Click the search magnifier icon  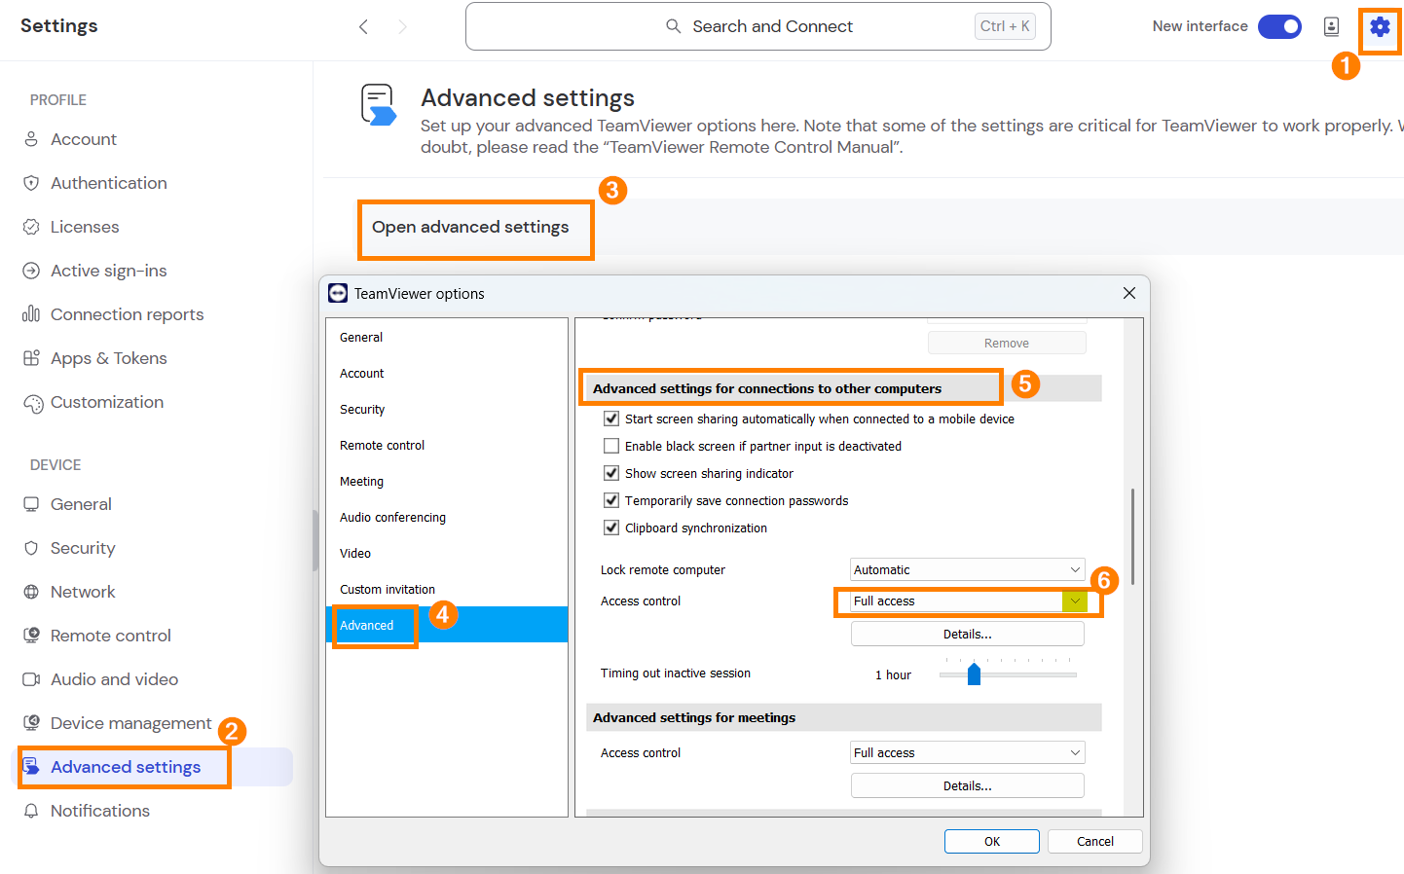click(673, 26)
